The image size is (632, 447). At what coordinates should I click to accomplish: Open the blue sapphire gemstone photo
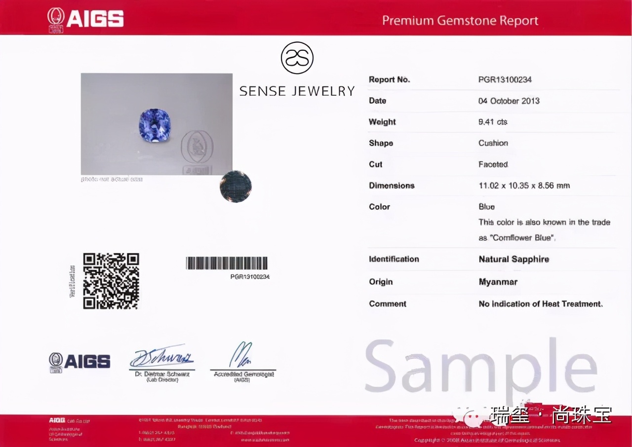pos(157,124)
